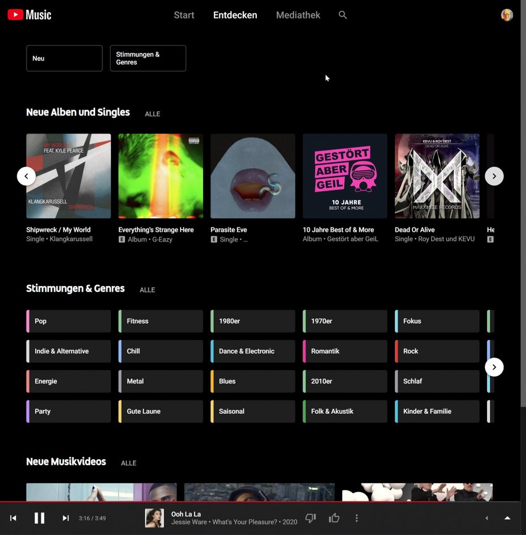526x535 pixels.
Task: Select the Energie mood
Action: coord(68,381)
